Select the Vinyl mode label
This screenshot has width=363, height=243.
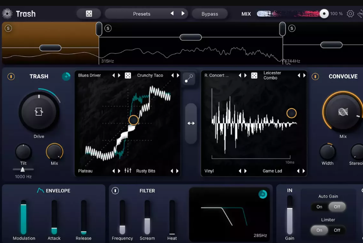pyautogui.click(x=209, y=171)
